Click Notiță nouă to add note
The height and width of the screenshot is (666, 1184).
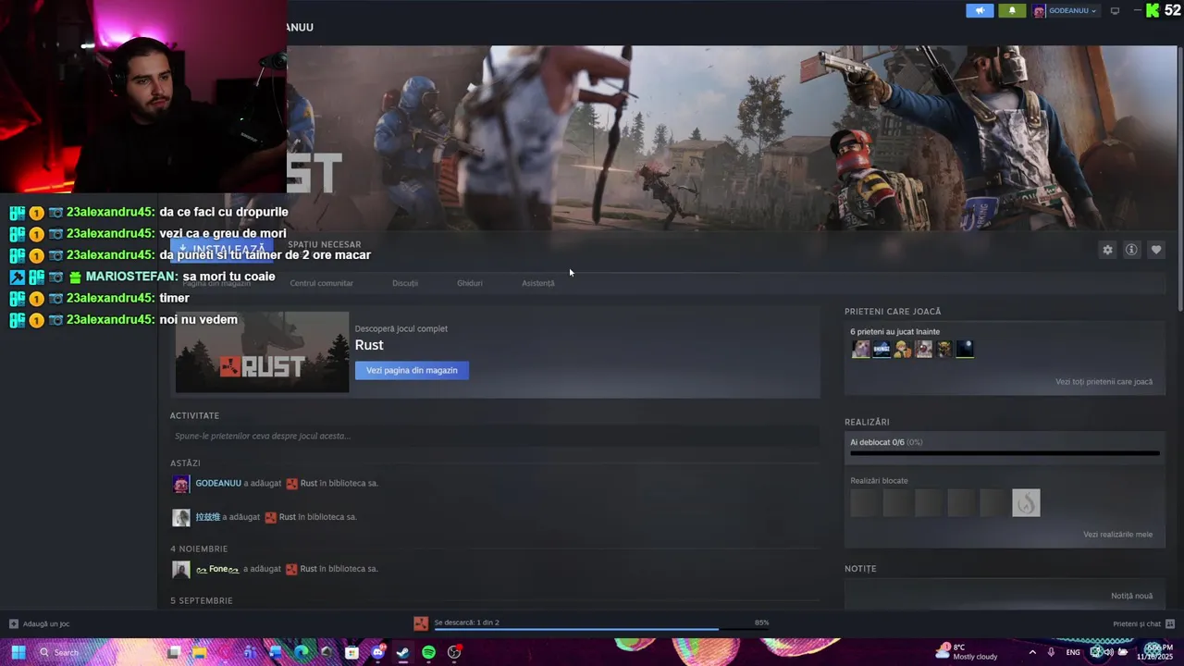(1131, 597)
